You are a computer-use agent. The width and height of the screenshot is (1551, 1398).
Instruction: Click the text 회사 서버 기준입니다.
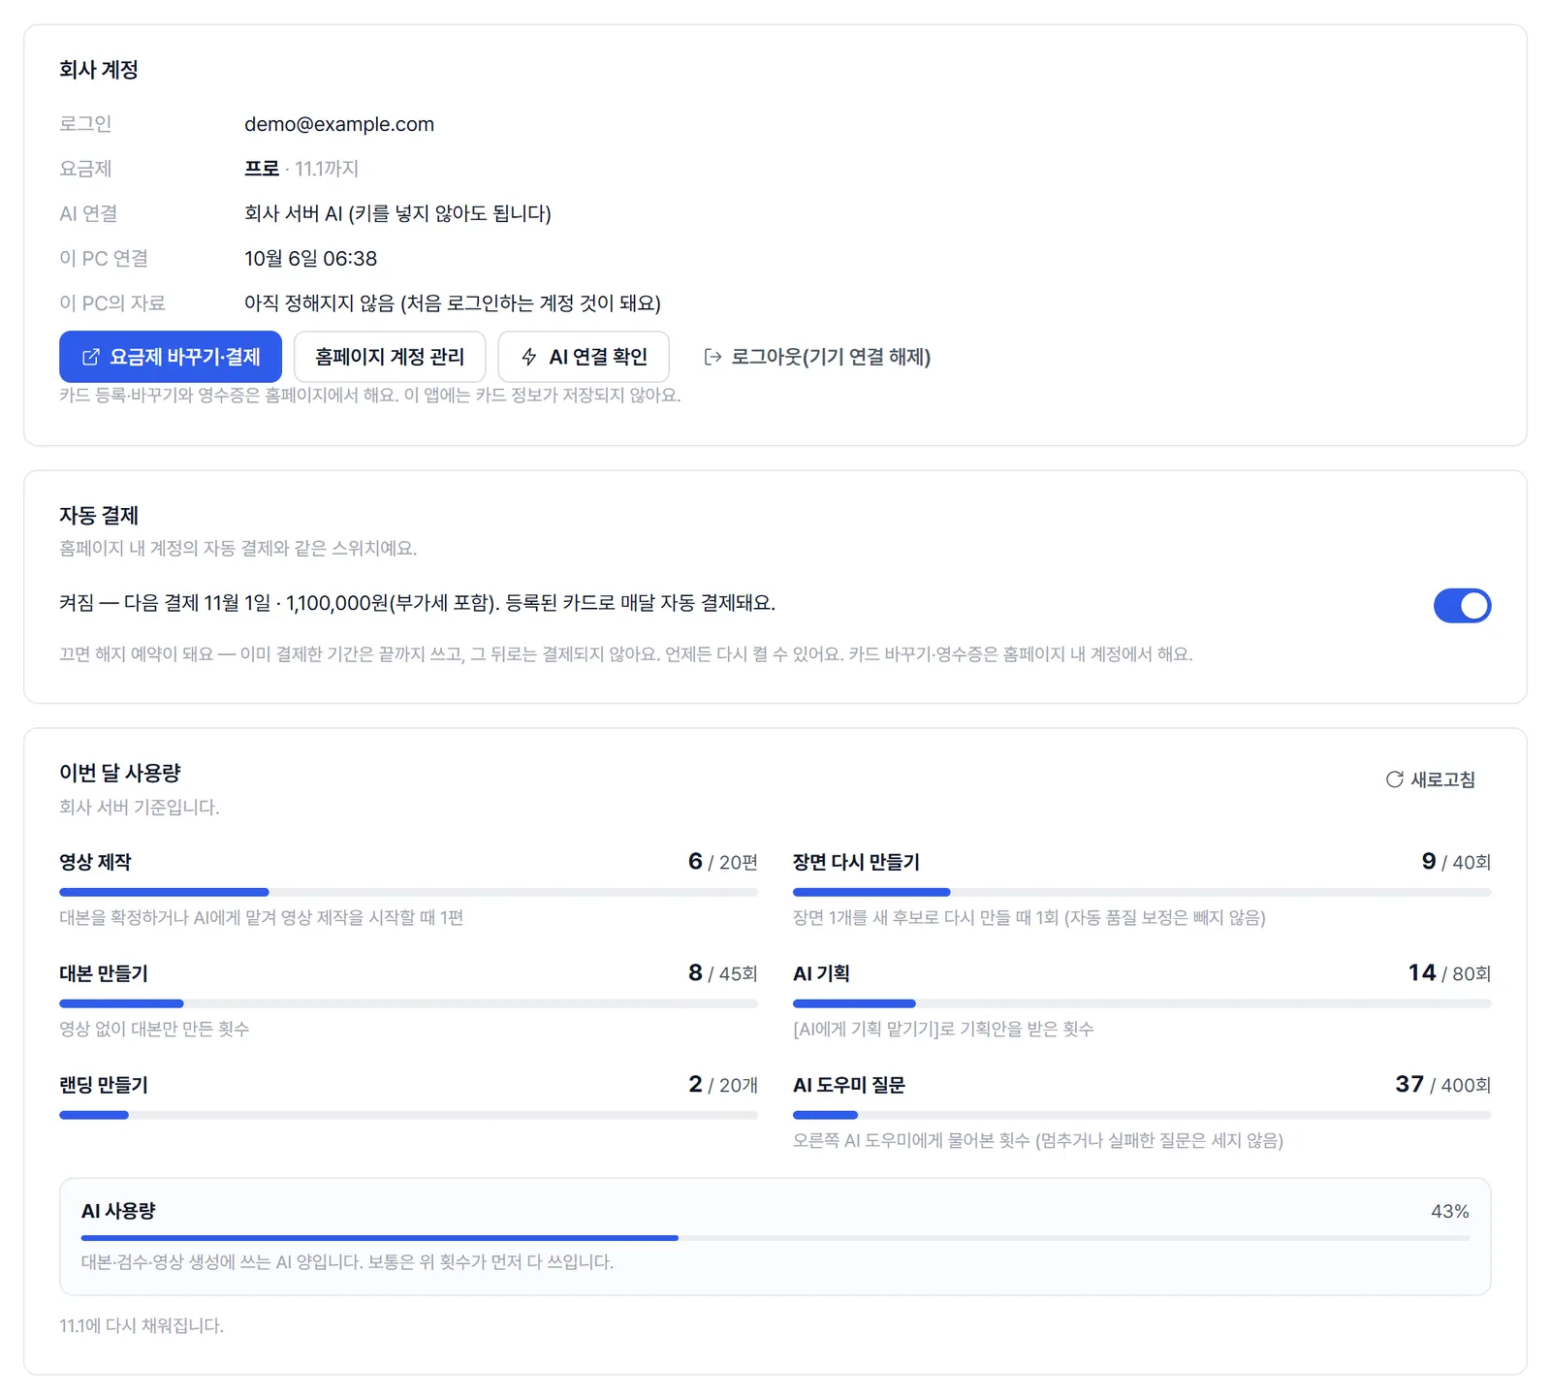coord(140,807)
